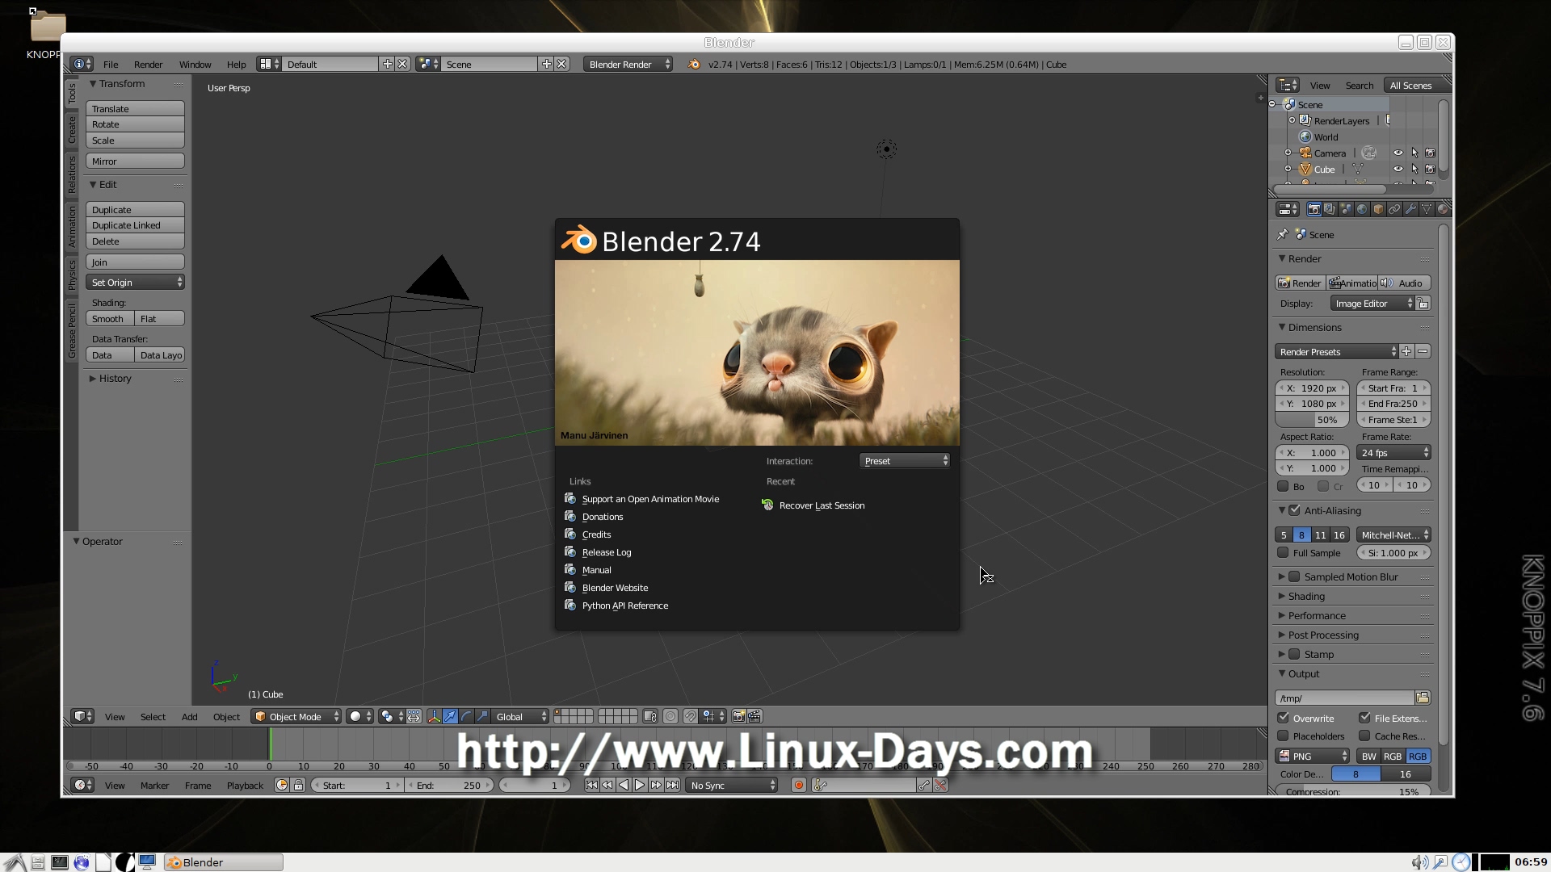This screenshot has height=872, width=1551.
Task: Enable the Full Sample checkbox
Action: click(x=1283, y=553)
